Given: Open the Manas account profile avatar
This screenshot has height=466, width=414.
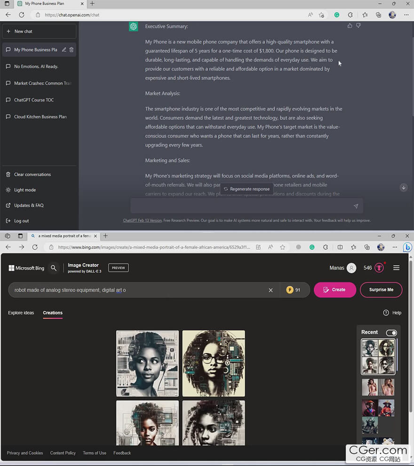Looking at the screenshot, I should (x=351, y=268).
